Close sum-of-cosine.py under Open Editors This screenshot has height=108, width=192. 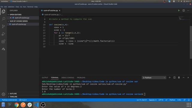click(x=11, y=18)
